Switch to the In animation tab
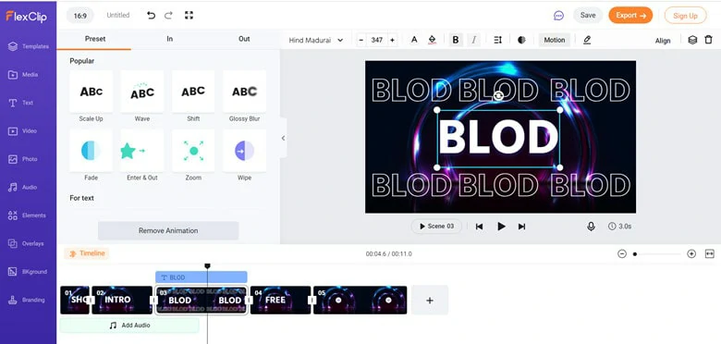This screenshot has width=721, height=344. 170,39
